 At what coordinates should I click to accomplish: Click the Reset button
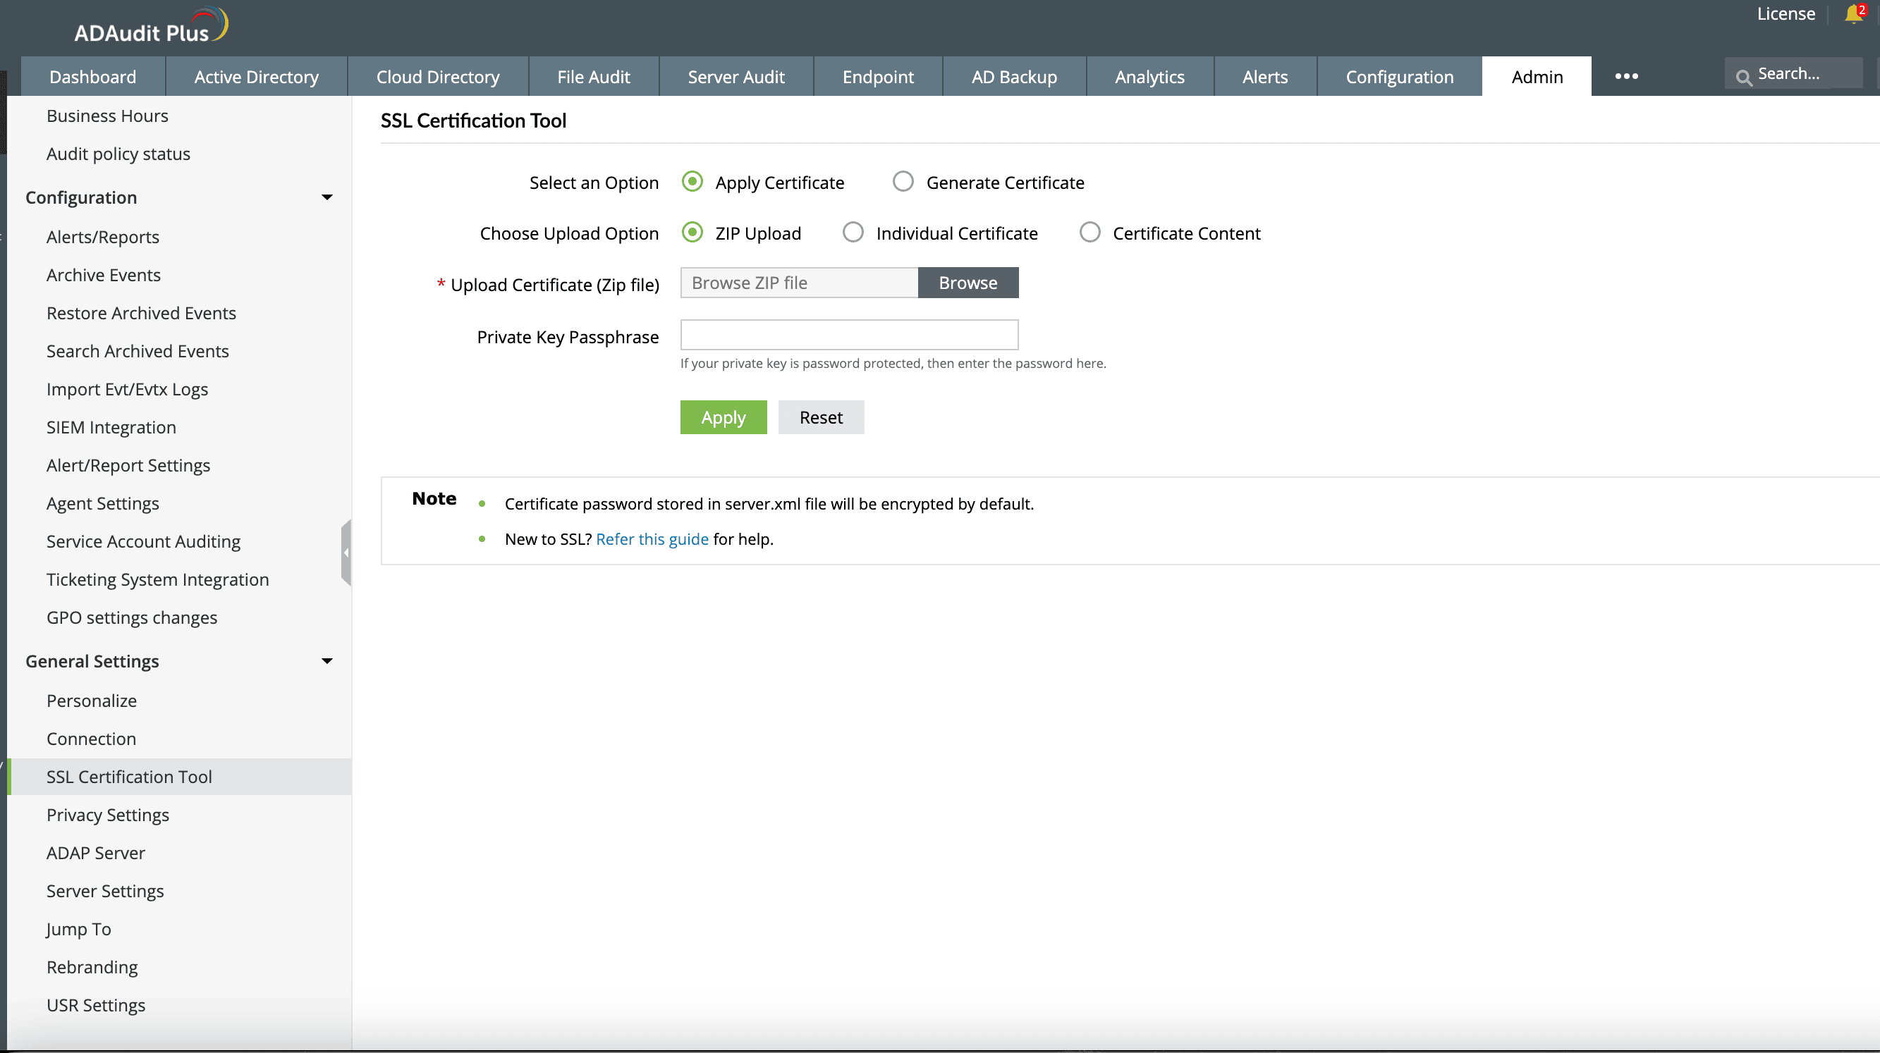tap(821, 417)
